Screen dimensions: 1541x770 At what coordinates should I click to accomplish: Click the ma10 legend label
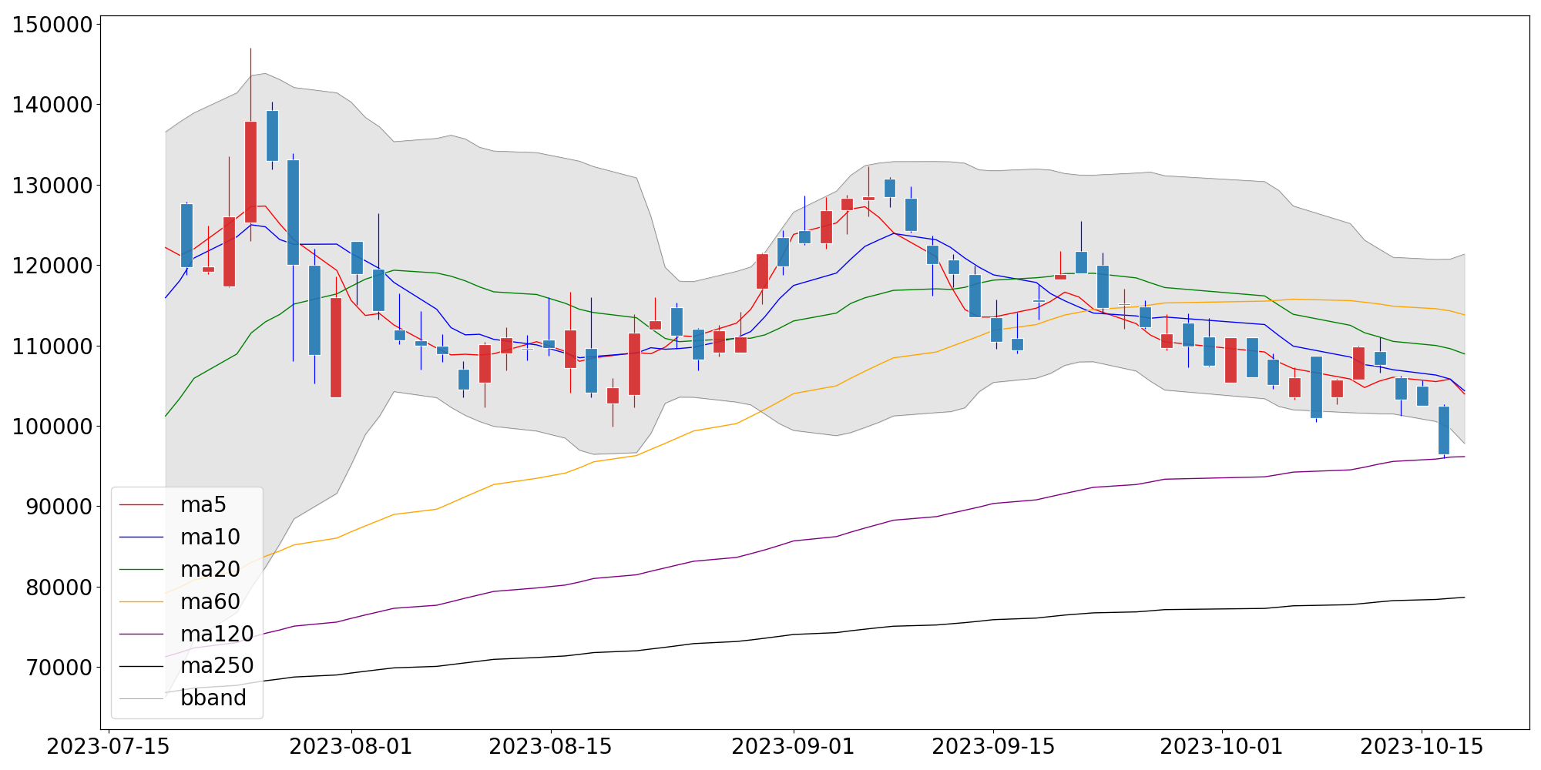coord(210,537)
